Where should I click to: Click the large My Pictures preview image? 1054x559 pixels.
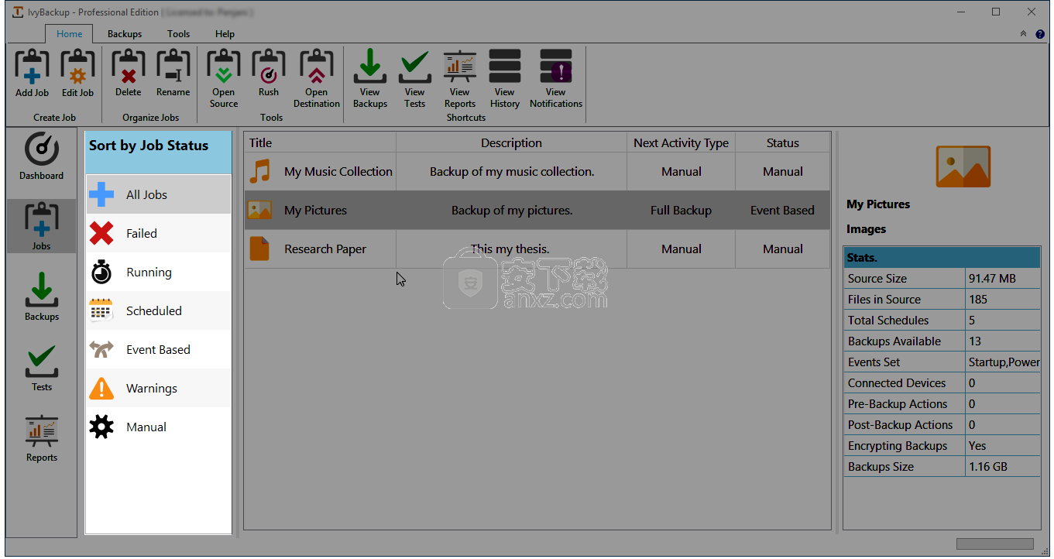963,166
